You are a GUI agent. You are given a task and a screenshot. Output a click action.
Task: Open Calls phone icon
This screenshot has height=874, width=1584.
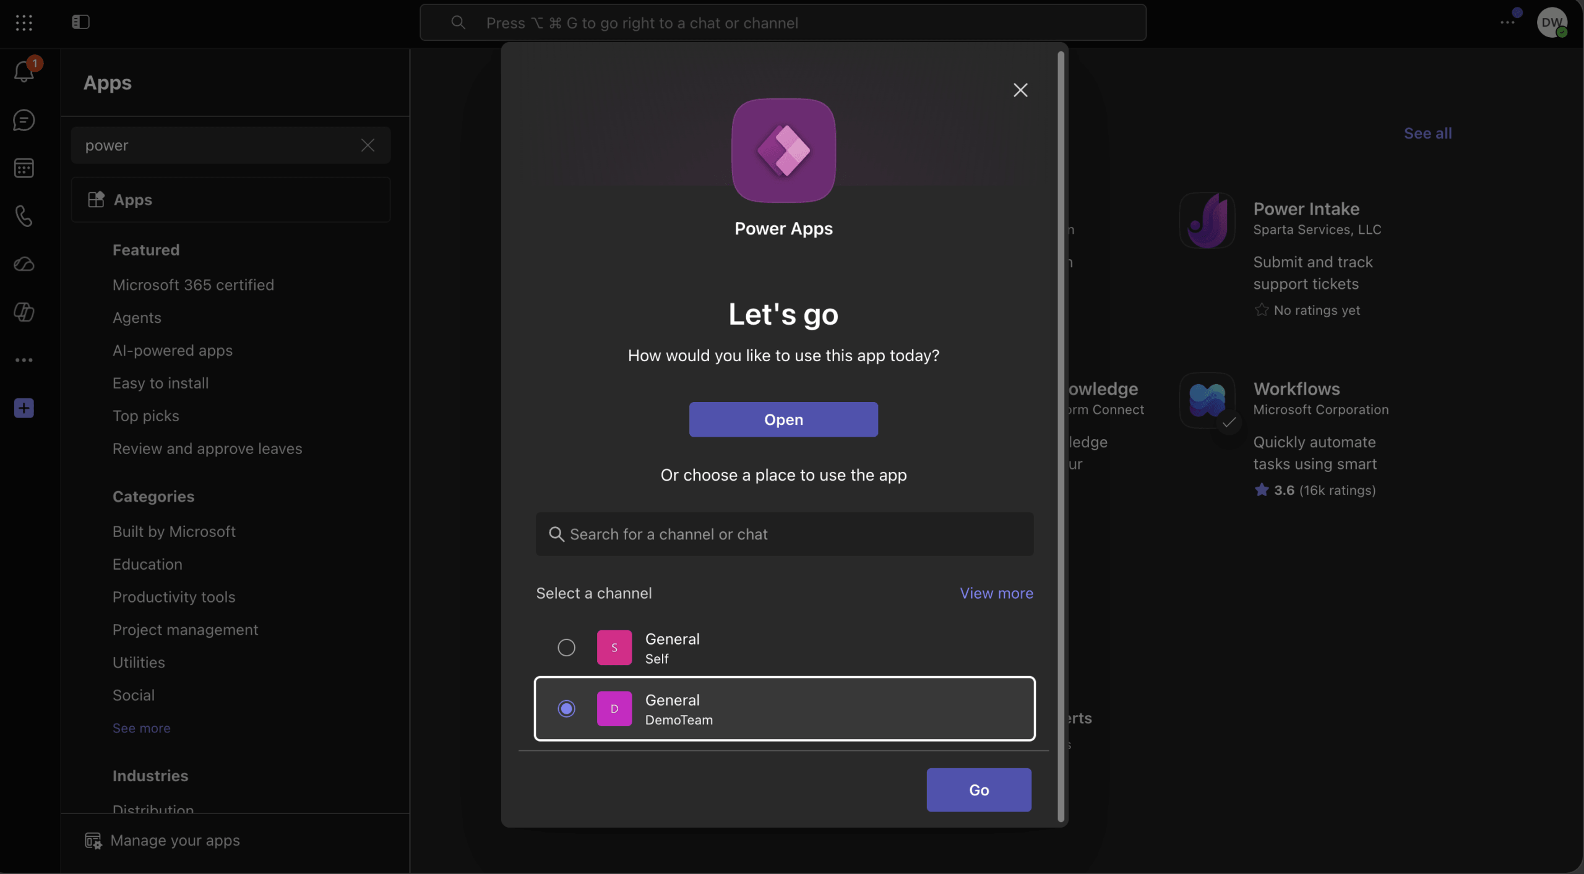24,216
